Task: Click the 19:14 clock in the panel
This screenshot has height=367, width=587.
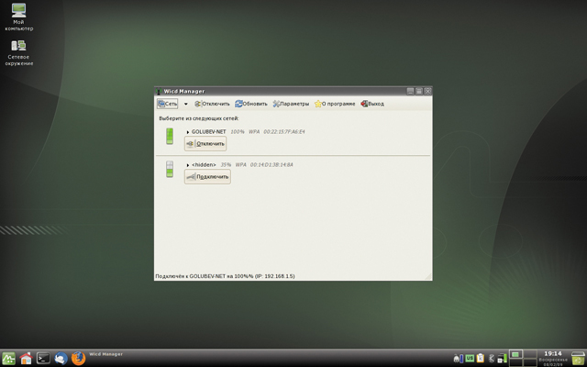Action: [553, 353]
